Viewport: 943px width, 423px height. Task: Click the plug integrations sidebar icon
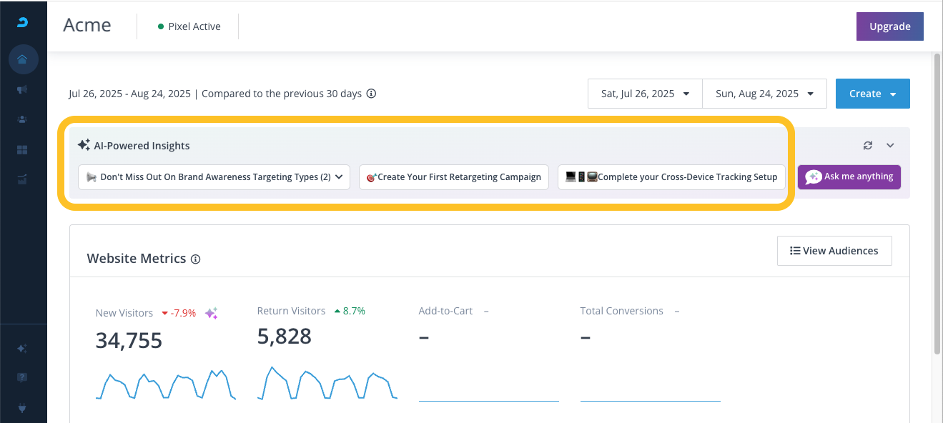(23, 407)
